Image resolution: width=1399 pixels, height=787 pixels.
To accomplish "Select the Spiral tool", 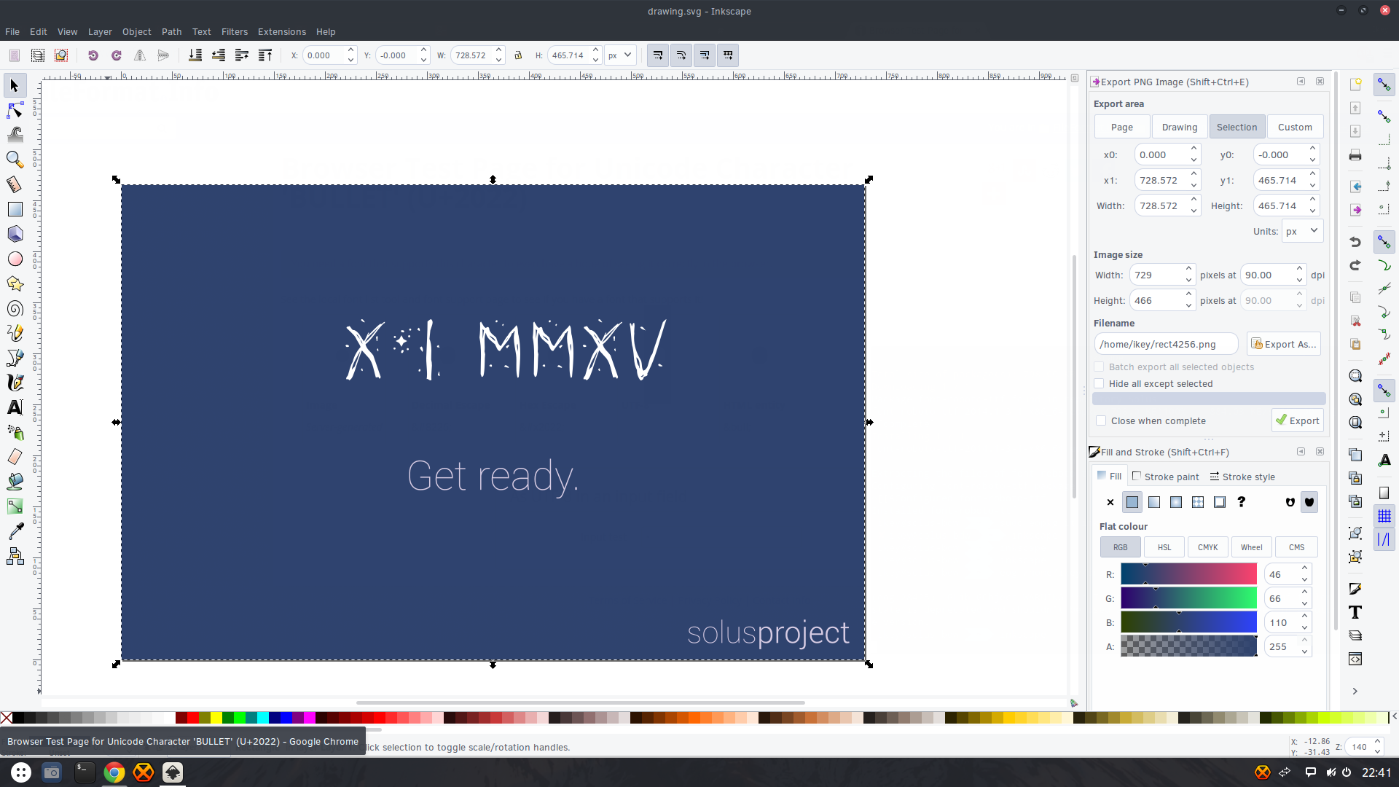I will (15, 308).
